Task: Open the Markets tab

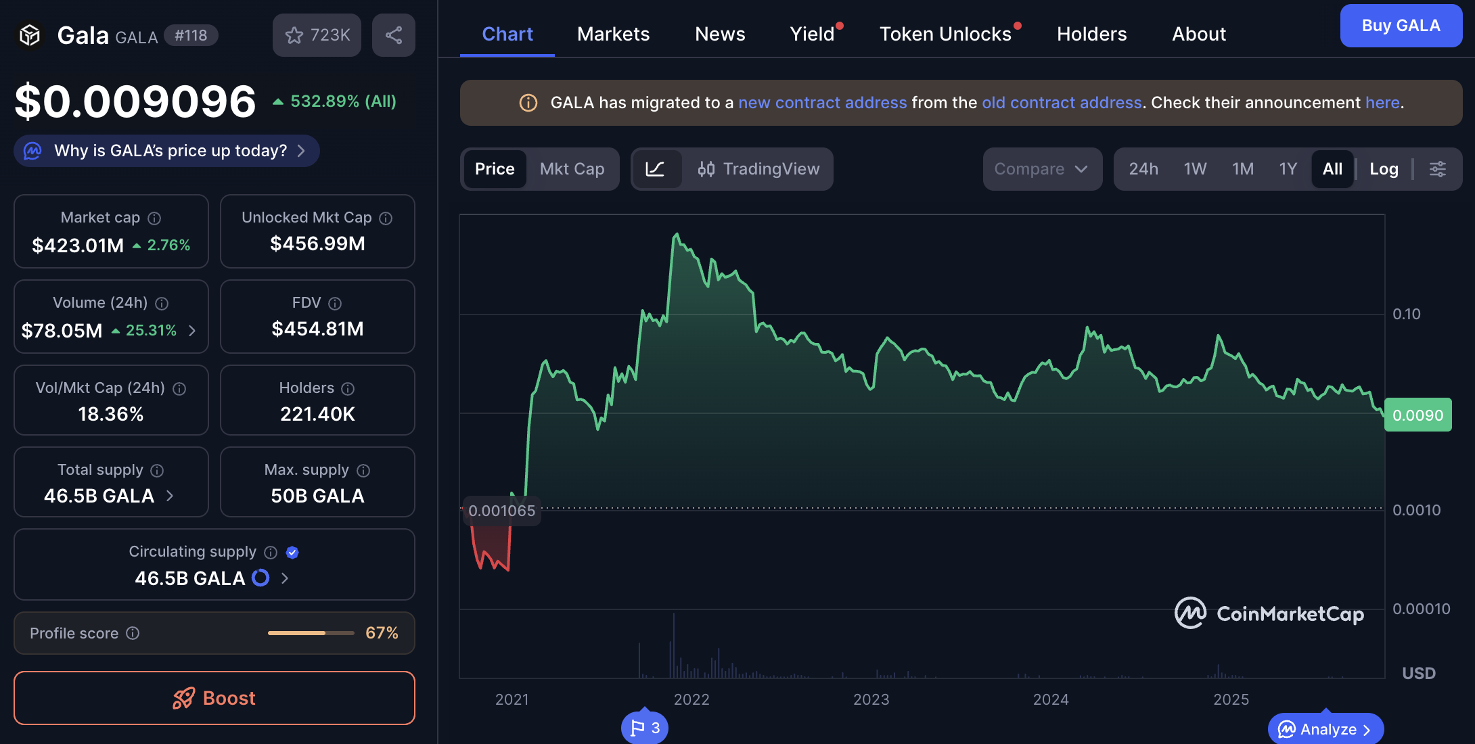Action: (613, 34)
